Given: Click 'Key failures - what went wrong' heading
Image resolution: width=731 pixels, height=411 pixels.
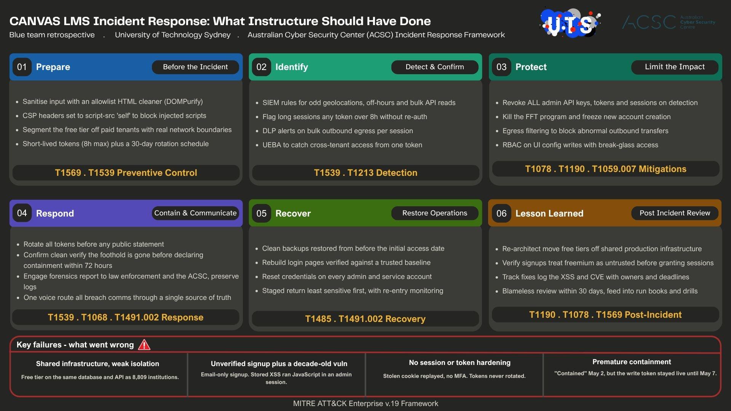Looking at the screenshot, I should (x=75, y=345).
